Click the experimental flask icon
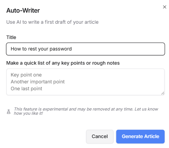This screenshot has height=148, width=169. (8, 112)
